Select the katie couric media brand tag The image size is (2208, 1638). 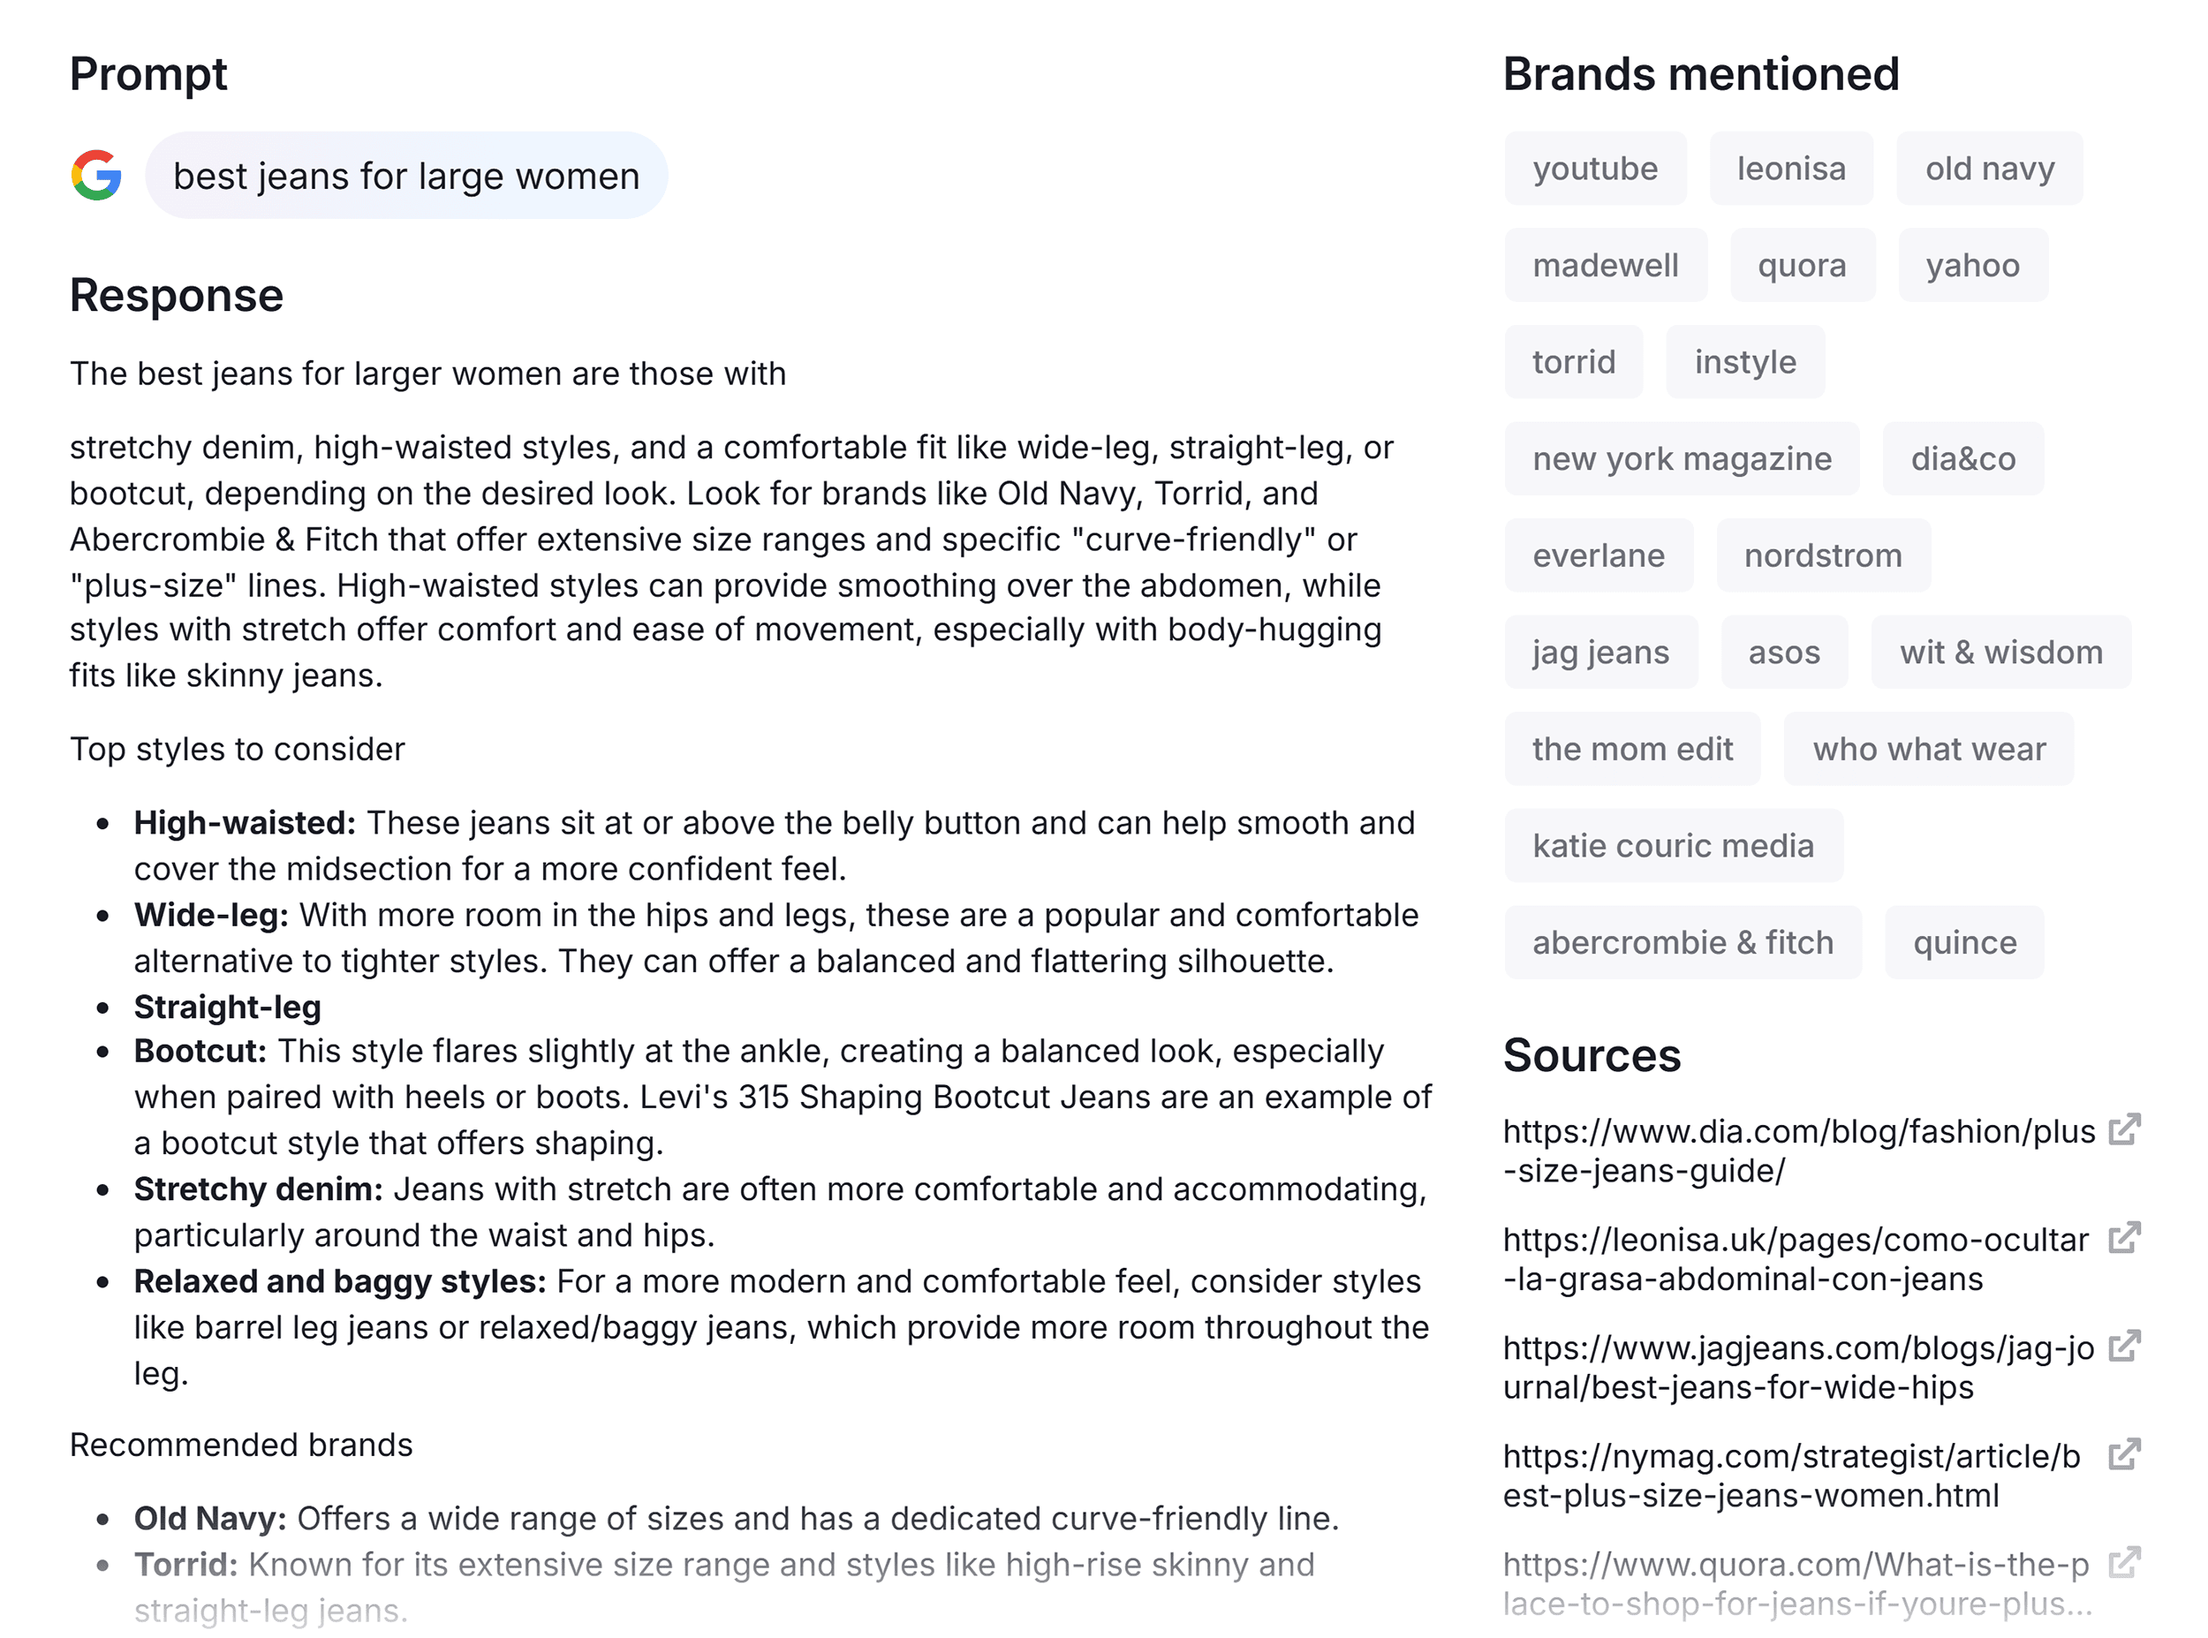(1674, 846)
